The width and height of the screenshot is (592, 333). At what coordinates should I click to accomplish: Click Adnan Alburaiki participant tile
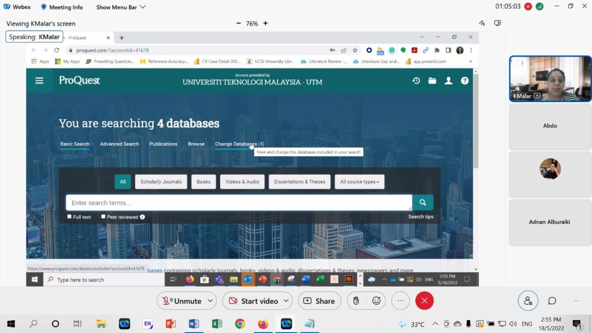pos(550,222)
